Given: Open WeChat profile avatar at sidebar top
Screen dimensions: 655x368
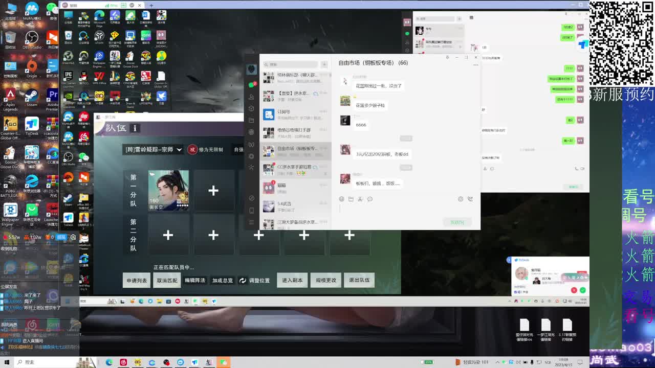Looking at the screenshot, I should click(251, 69).
